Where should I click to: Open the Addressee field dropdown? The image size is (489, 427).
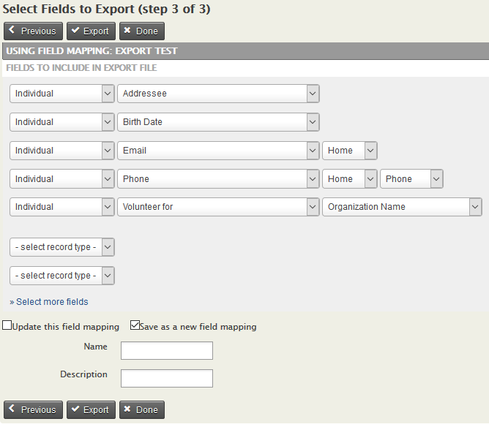[x=218, y=94]
